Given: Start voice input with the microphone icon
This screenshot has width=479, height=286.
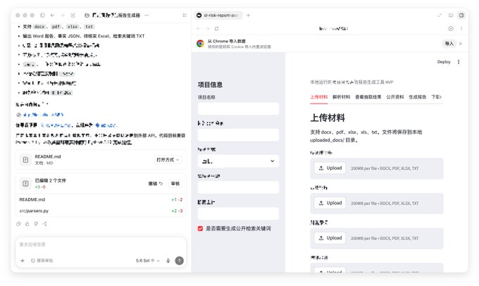Looking at the screenshot, I should pyautogui.click(x=168, y=261).
